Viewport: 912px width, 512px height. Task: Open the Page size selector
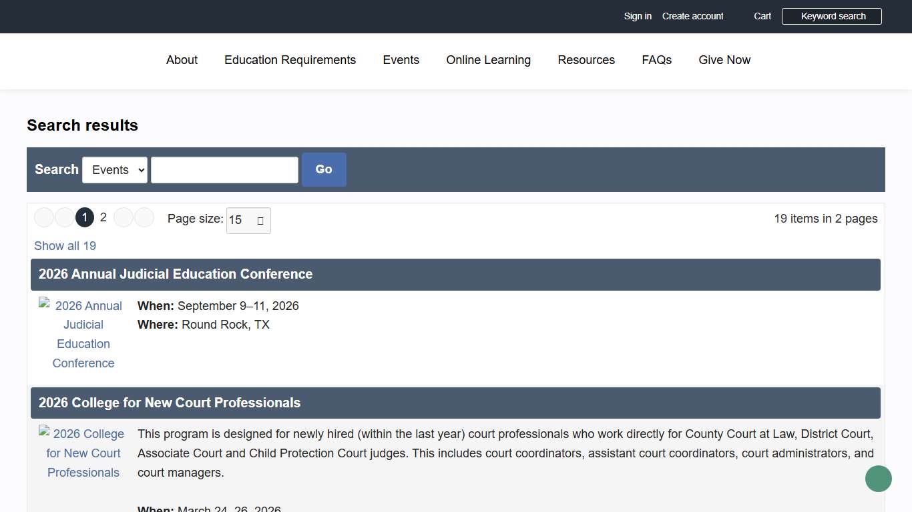(244, 220)
